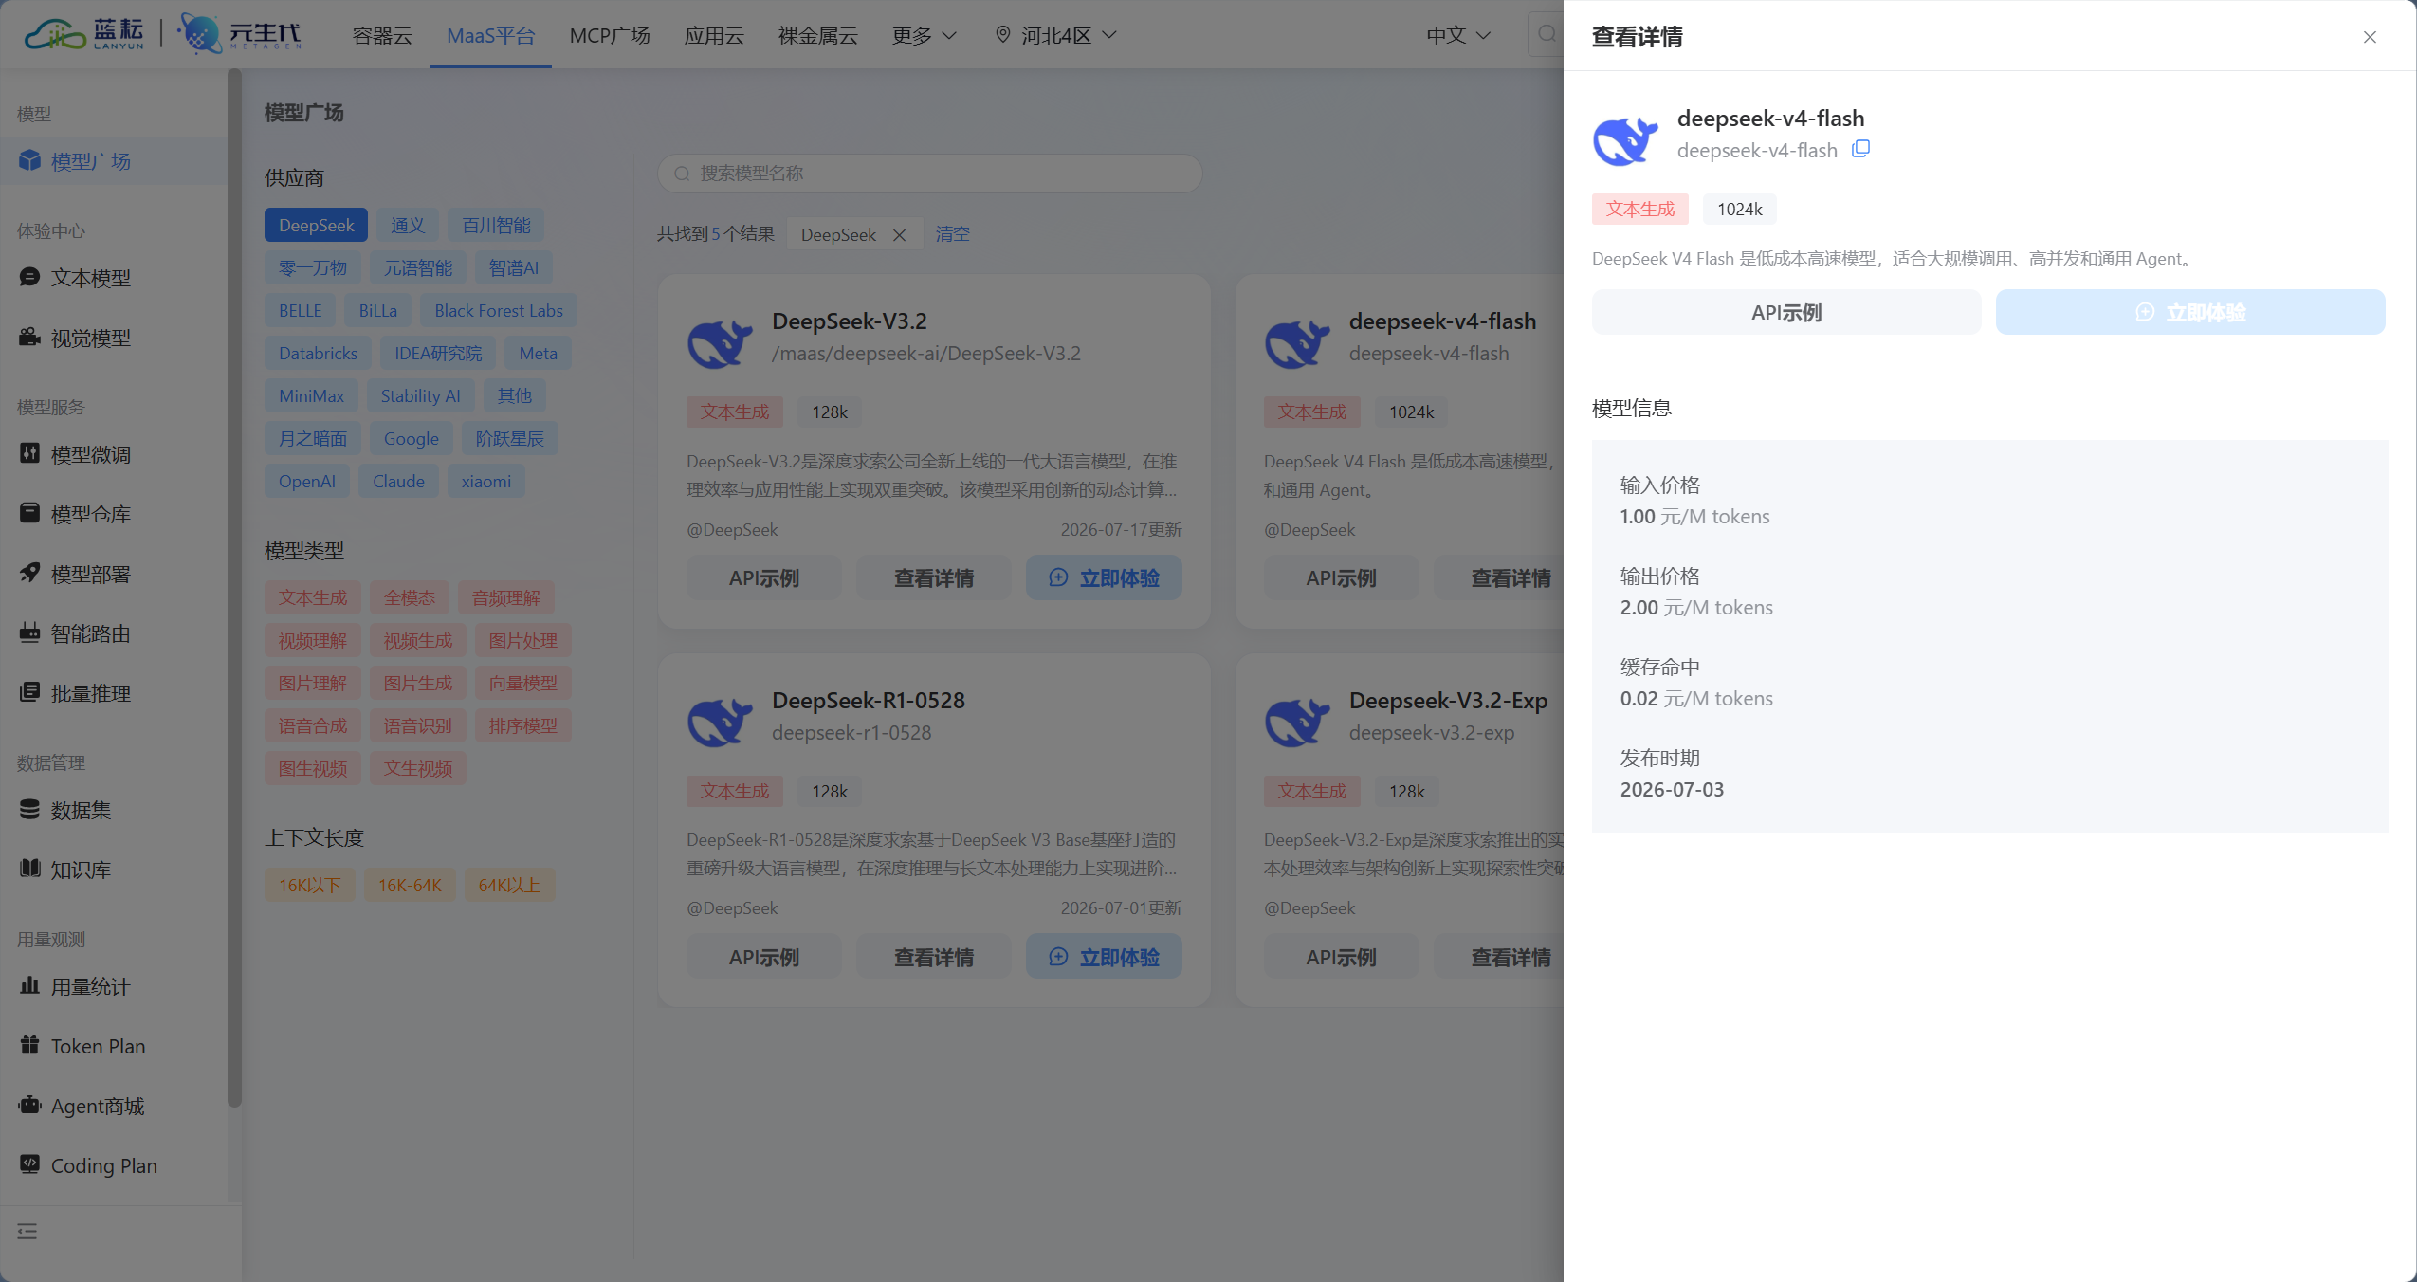
Task: Toggle the OpenAI supplier filter
Action: coord(307,481)
